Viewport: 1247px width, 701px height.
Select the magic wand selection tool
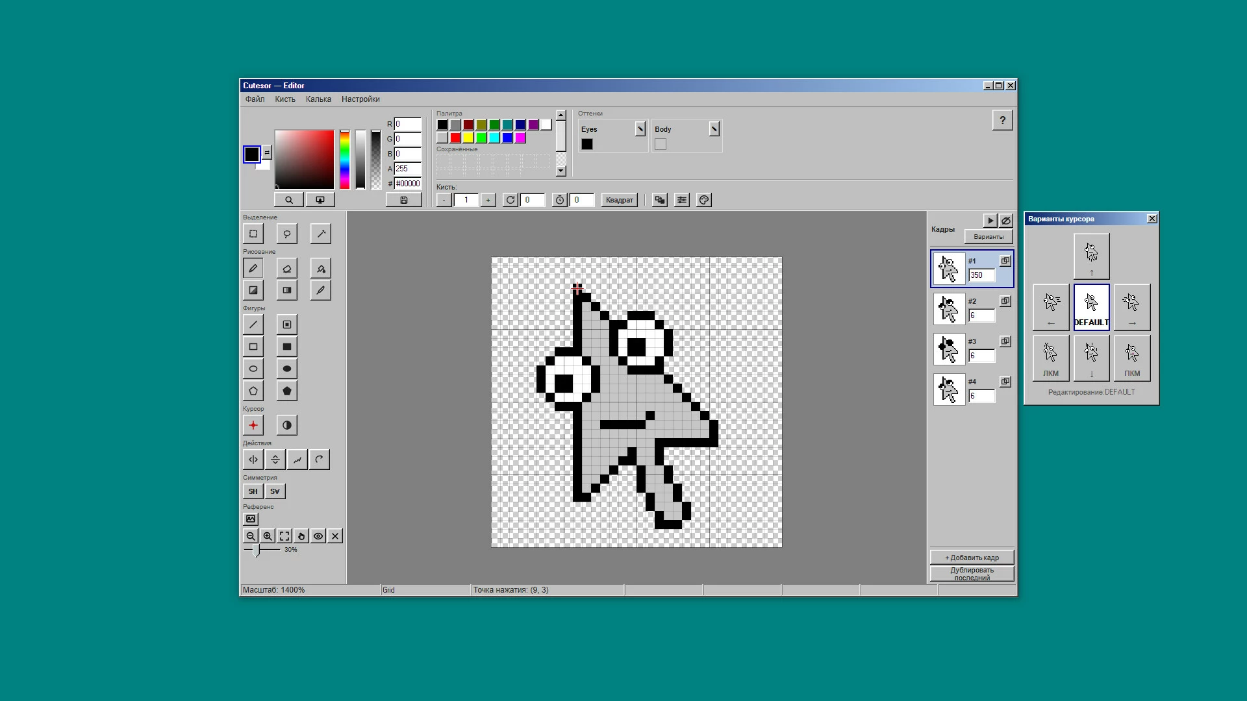tap(321, 234)
